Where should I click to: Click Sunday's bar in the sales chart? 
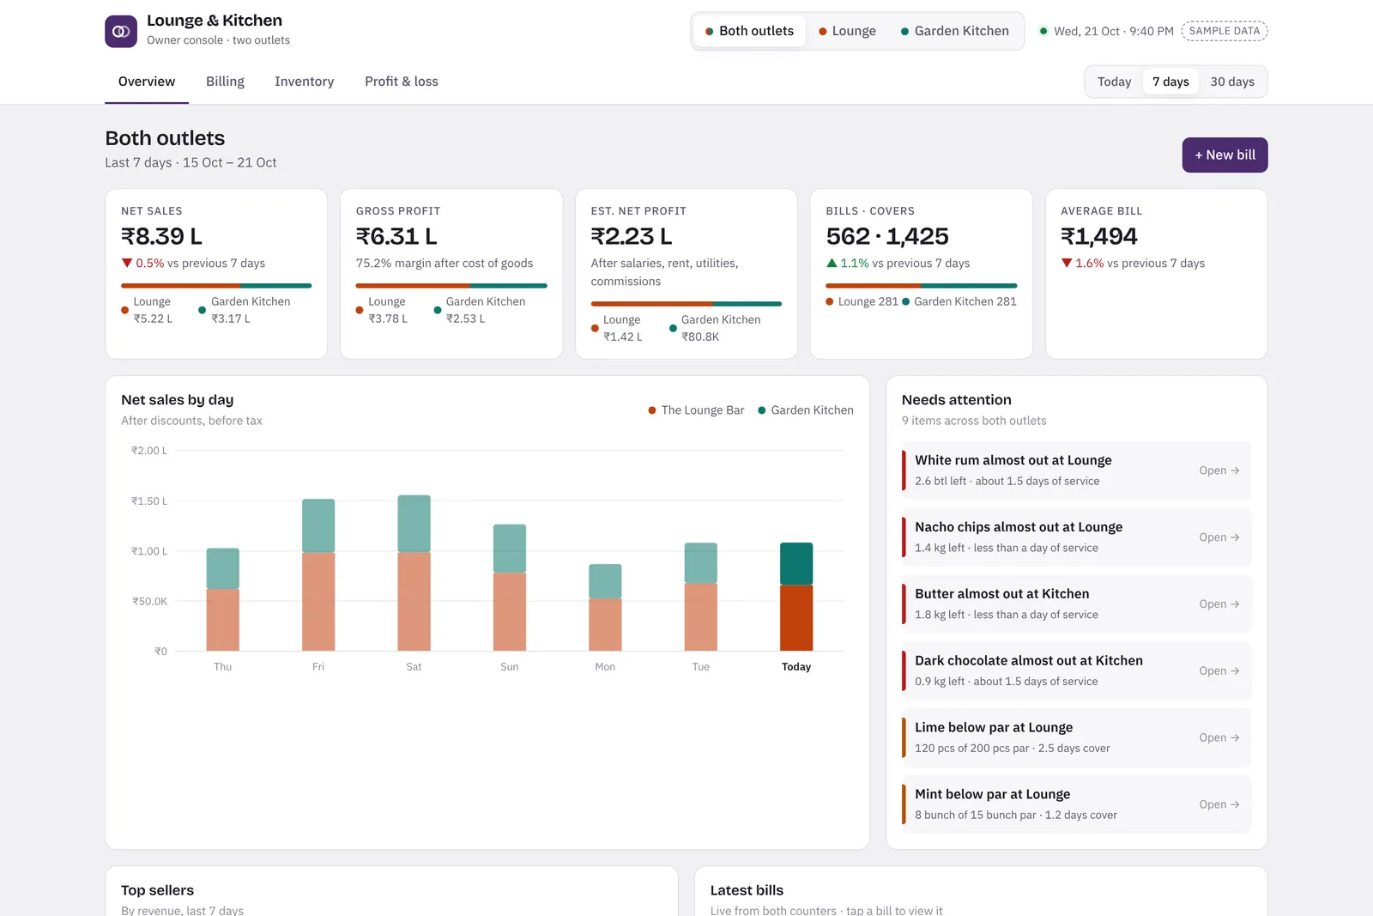pos(510,587)
